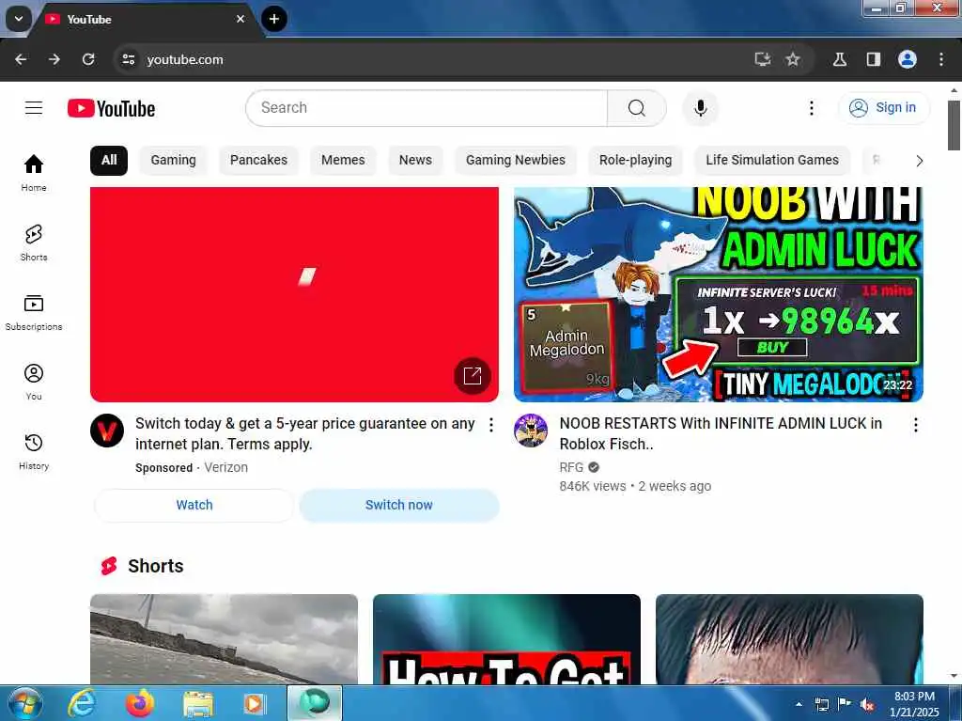962x721 pixels.
Task: Go back with browser back arrow
Action: tap(21, 59)
